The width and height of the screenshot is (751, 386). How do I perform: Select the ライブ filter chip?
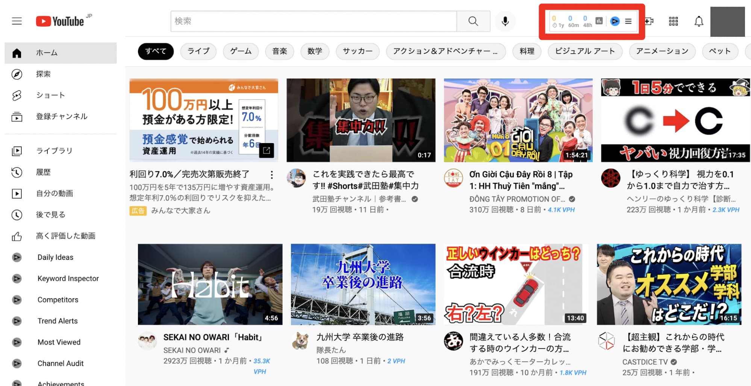tap(198, 51)
